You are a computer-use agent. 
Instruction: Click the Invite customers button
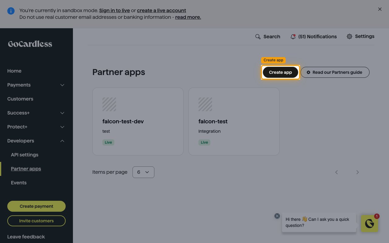pos(36,221)
